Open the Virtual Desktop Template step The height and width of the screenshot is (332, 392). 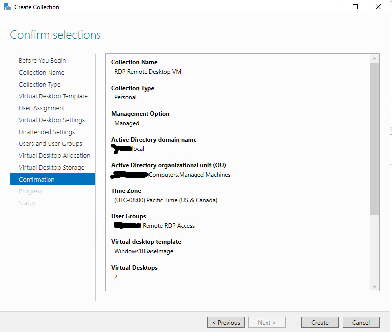(53, 96)
